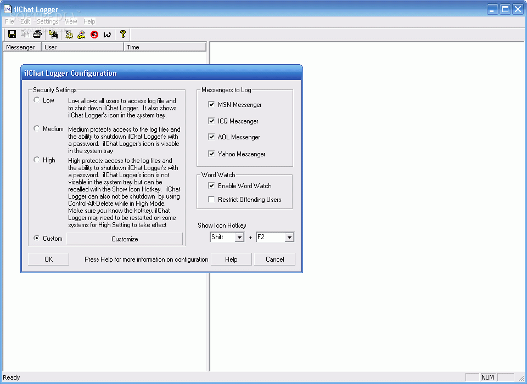Maximize the ilChat Logger main window

[x=505, y=9]
